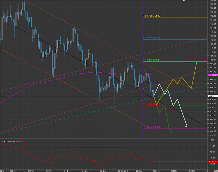Select the S2: 1590.88500 support label
Screen dimensions: 218x172
point(151,127)
